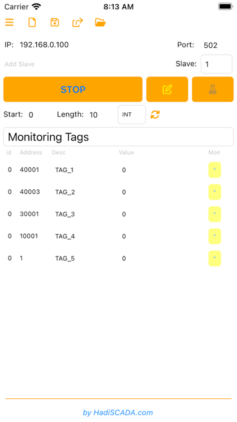Select address 40003 in tag list
This screenshot has width=237, height=422.
tap(30, 192)
